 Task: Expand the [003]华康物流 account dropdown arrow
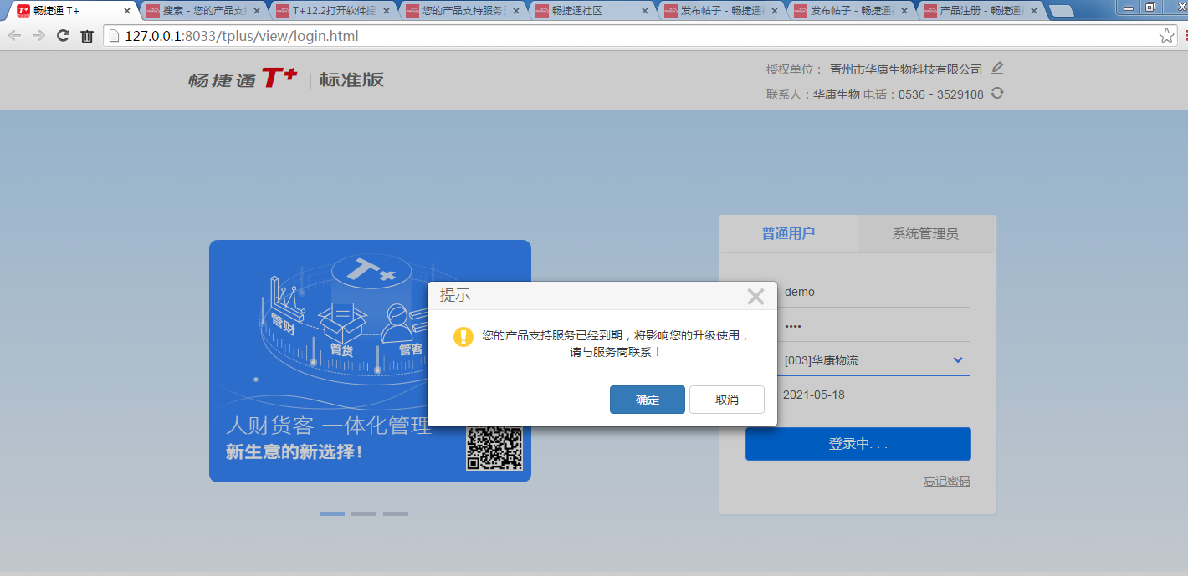point(958,360)
